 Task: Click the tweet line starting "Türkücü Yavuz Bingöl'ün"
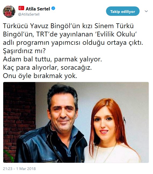tap(68, 26)
